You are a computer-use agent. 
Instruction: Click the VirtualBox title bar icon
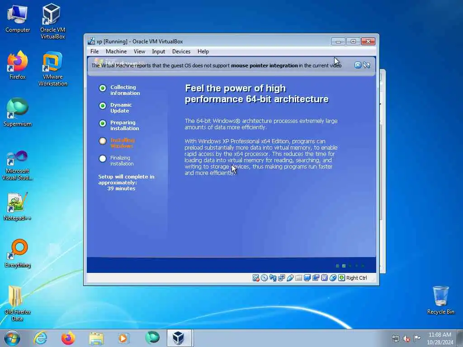91,41
